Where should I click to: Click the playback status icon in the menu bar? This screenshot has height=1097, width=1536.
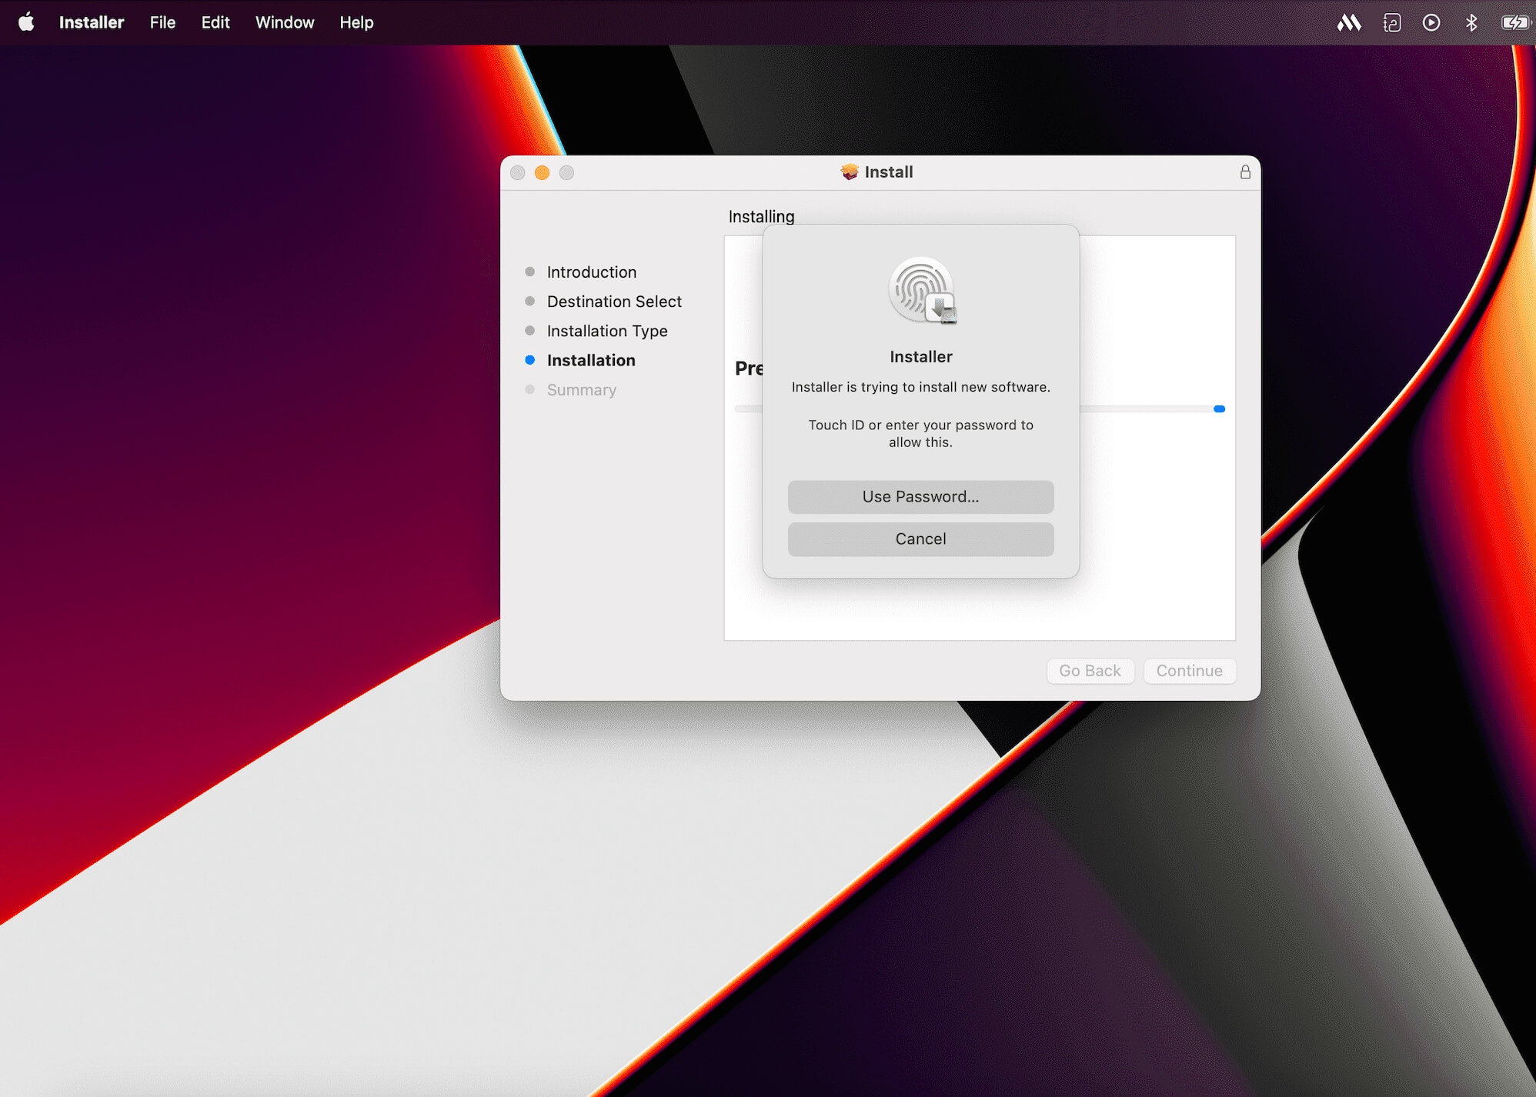(1431, 22)
